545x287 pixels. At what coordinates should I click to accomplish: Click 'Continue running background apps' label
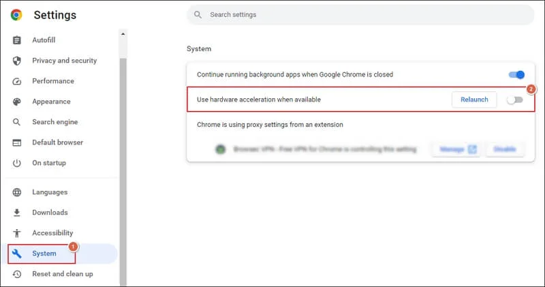295,74
